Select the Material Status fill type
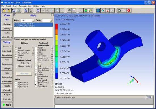The width and height of the screenshot is (156, 109). pyautogui.click(x=16, y=53)
